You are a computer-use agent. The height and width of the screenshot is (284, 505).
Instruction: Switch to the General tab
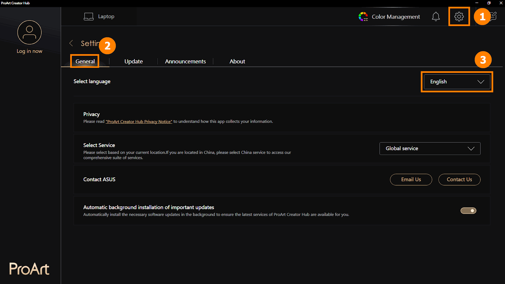85,61
